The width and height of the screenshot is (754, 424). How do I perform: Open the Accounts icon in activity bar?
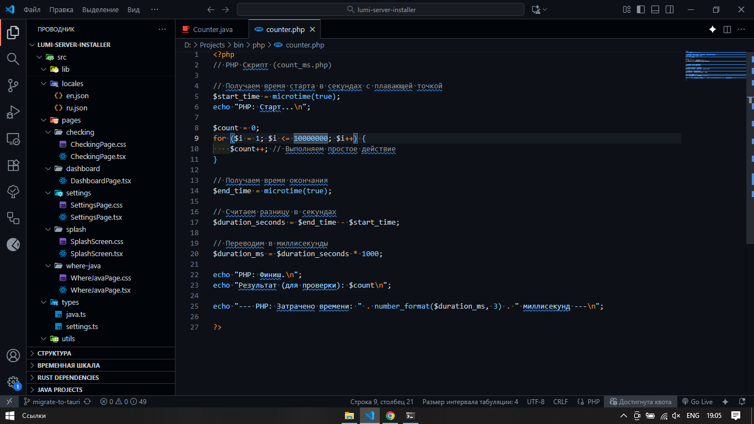[13, 356]
